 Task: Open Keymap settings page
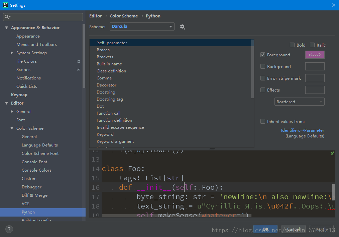tap(19, 95)
